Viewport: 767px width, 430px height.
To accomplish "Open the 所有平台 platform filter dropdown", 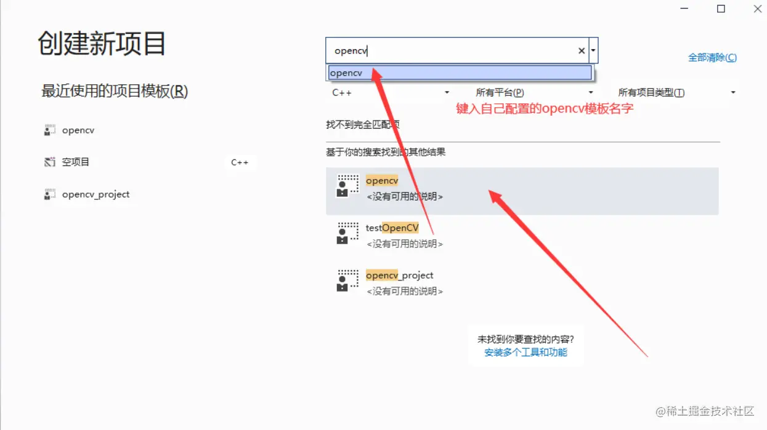I will [x=535, y=93].
